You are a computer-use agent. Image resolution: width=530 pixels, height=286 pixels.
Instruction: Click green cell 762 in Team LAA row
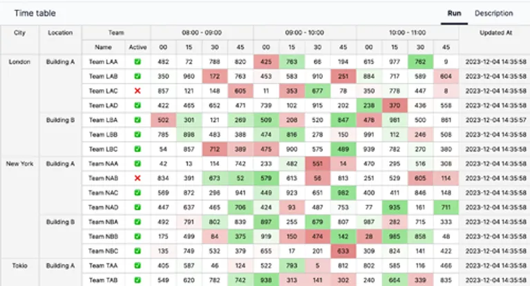[x=420, y=62]
